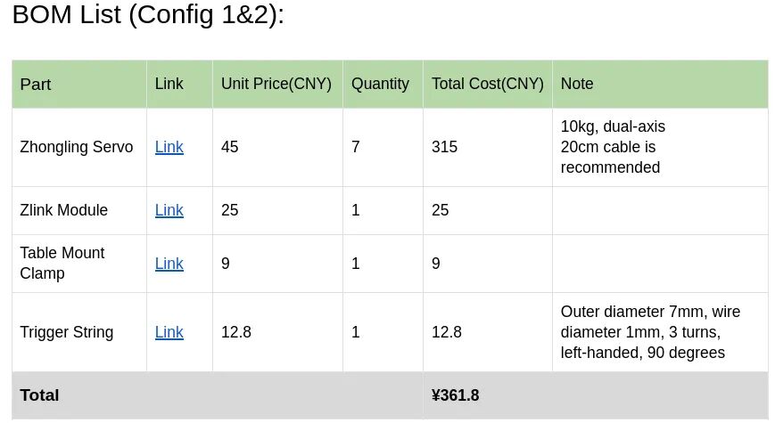Select the quantity 7 cell for servos

click(x=356, y=147)
